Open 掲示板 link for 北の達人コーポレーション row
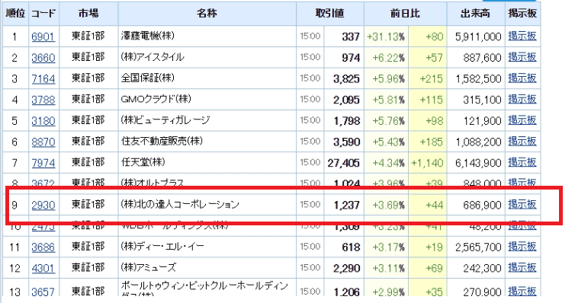Viewport: 575px width, 303px height. pos(522,204)
